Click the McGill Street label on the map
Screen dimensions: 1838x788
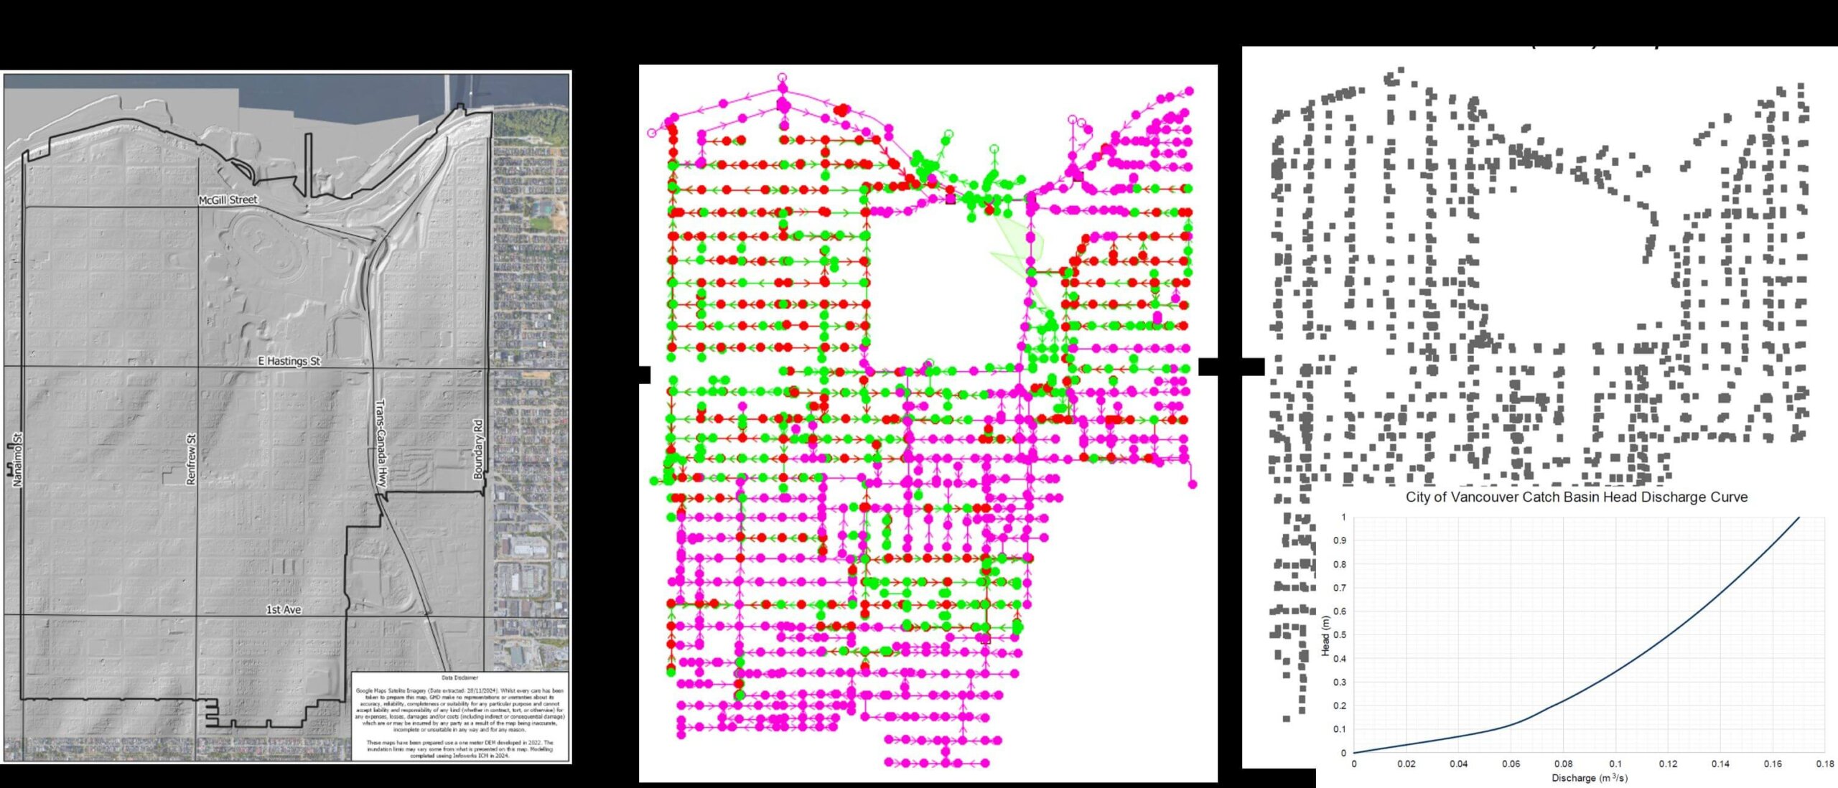(228, 200)
